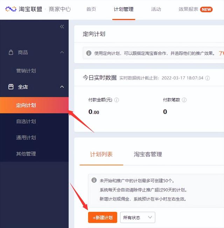Click the 2022-03-17 18:07:34 timestamp text
Image resolution: width=224 pixels, height=228 pixels.
pyautogui.click(x=182, y=78)
